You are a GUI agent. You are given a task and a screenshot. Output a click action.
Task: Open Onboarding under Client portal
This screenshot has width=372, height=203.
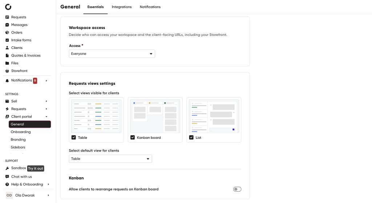[21, 132]
